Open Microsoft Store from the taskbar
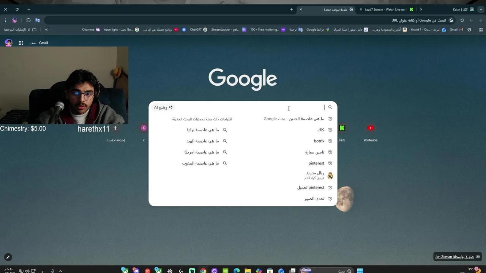486x273 pixels. (270, 271)
